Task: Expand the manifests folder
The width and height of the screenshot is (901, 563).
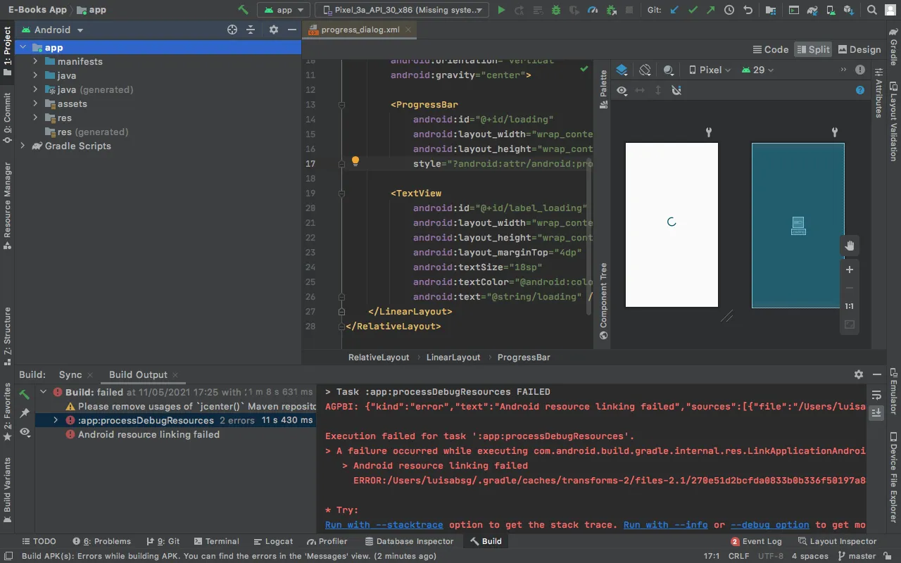Action: (x=35, y=61)
